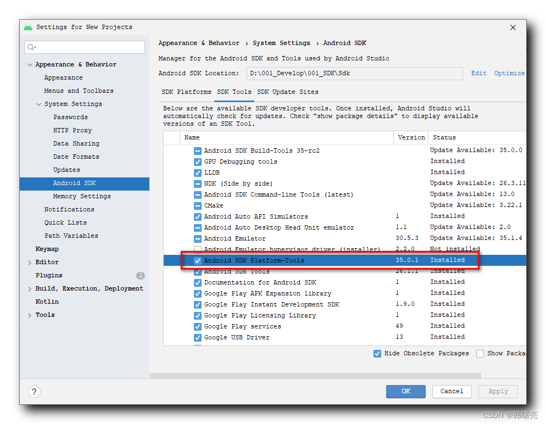The width and height of the screenshot is (546, 424).
Task: Open the help question mark button
Action: pyautogui.click(x=34, y=392)
